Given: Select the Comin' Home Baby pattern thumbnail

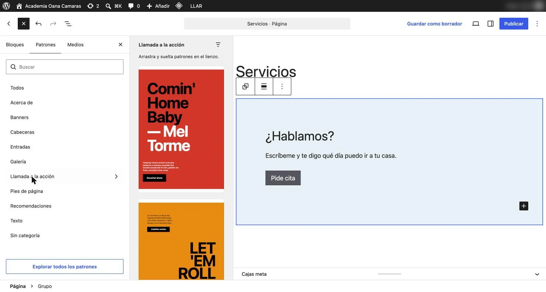Looking at the screenshot, I should [181, 129].
